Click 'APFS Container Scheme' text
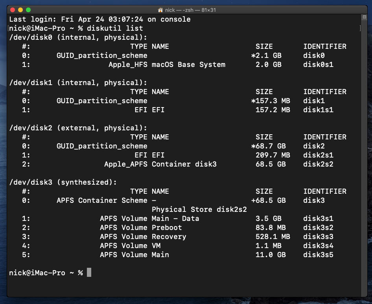Image resolution: width=372 pixels, height=304 pixels. [102, 200]
